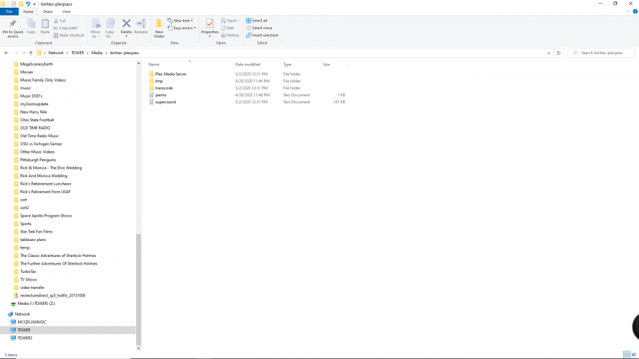Image resolution: width=639 pixels, height=359 pixels.
Task: Open recent locations dropdown arrow
Action: click(x=24, y=53)
